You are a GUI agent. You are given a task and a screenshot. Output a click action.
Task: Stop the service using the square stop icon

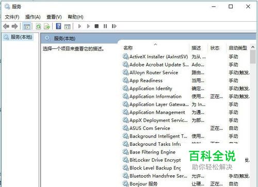tap(96, 26)
